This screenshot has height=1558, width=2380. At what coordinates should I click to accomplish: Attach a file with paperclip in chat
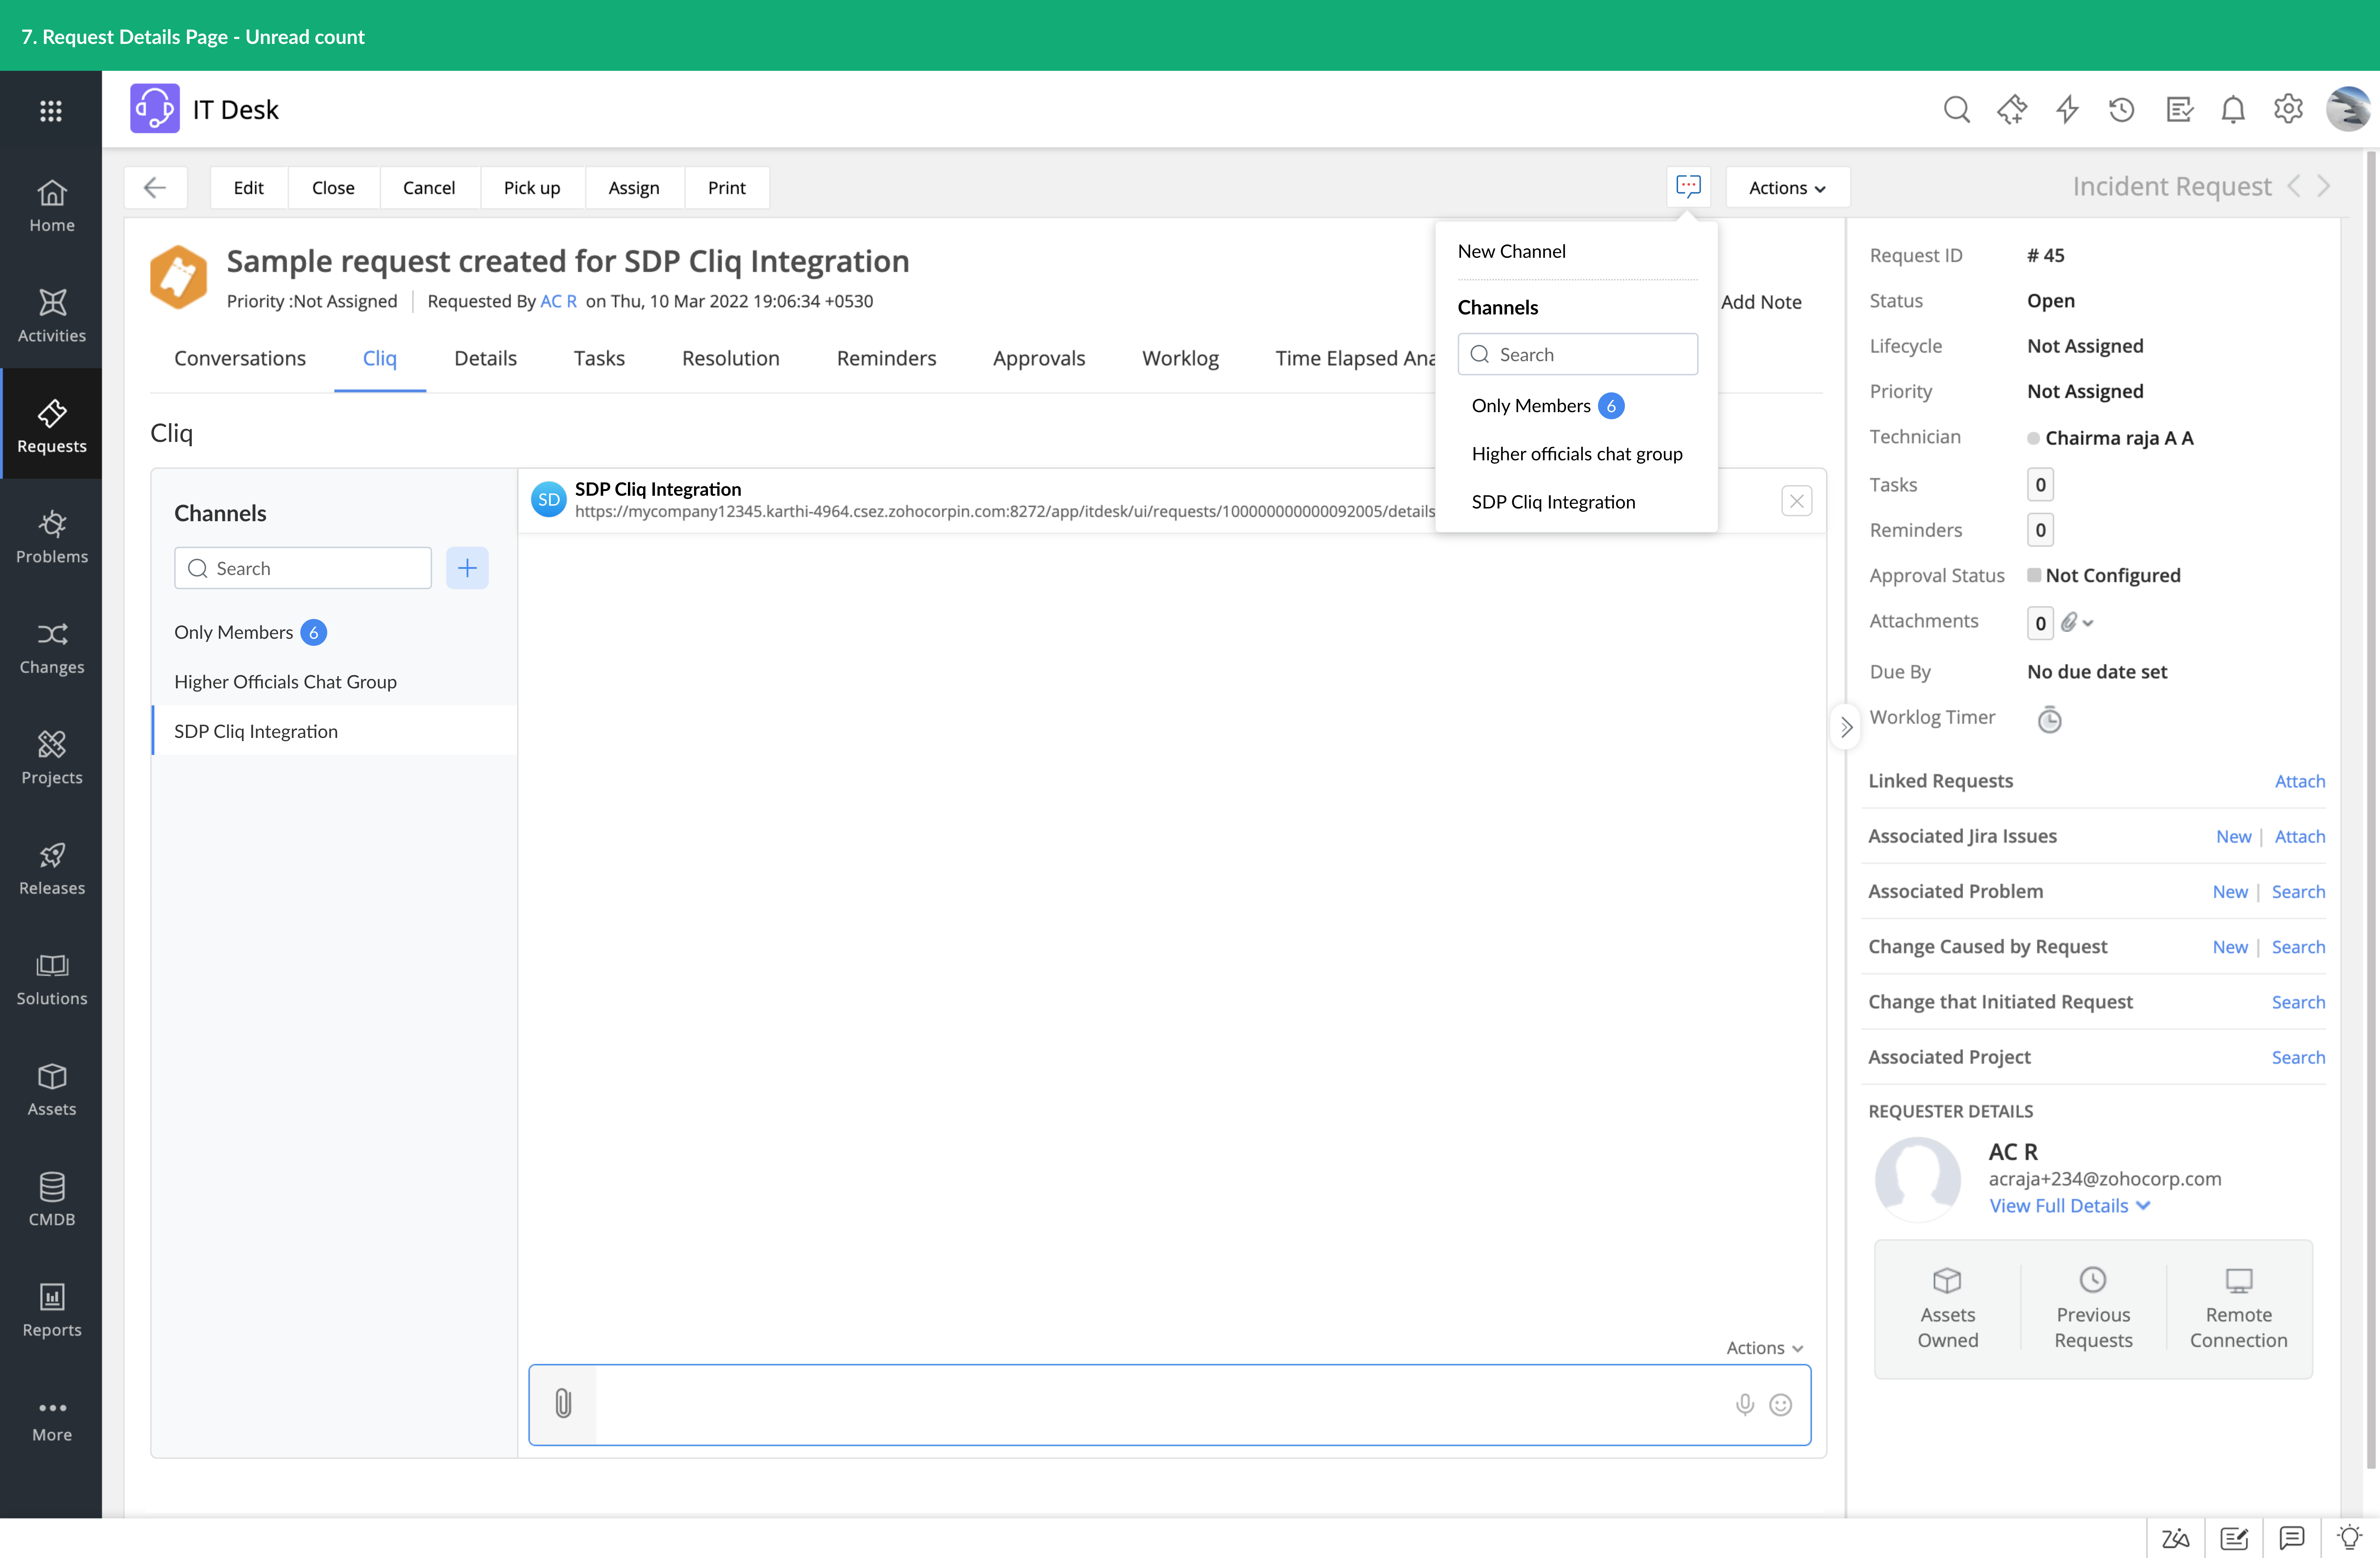click(x=563, y=1404)
